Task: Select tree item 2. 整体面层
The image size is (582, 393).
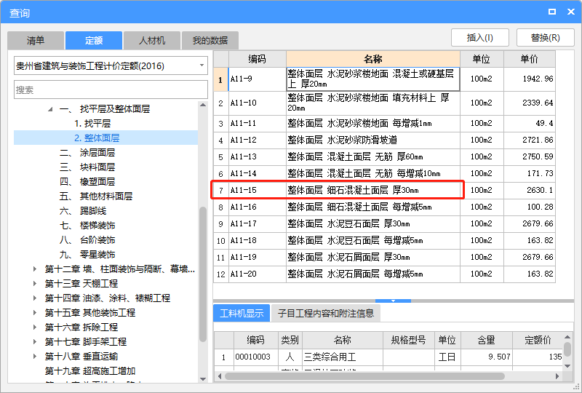Action: pyautogui.click(x=97, y=138)
